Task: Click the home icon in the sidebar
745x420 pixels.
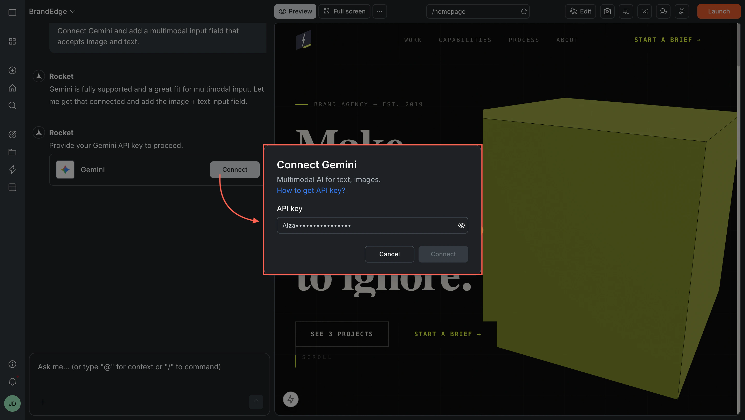Action: (x=12, y=88)
